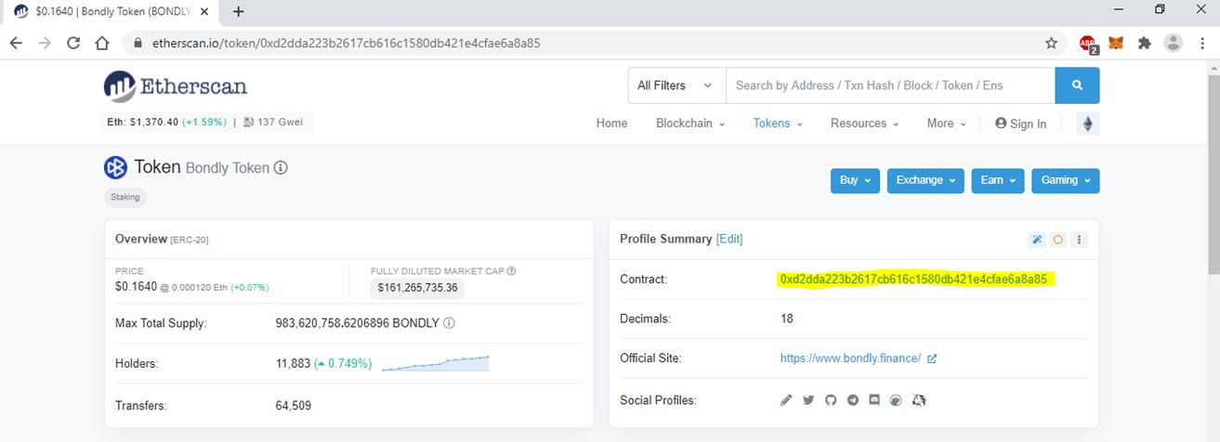Open the All Filters dropdown
Viewport: 1220px width, 442px height.
676,85
